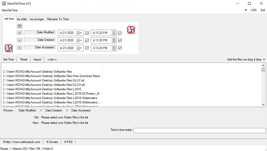Click the # icon in the top menu bar
The width and height of the screenshot is (267, 151).
point(246,10)
